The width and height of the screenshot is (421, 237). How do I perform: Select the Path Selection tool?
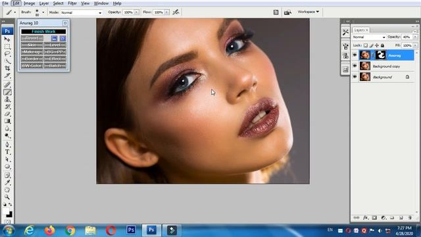7,159
